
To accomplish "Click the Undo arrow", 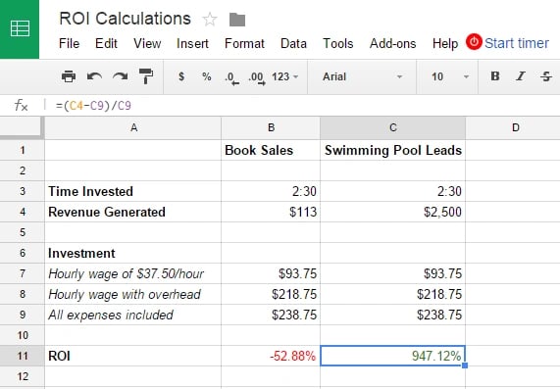I will point(94,76).
